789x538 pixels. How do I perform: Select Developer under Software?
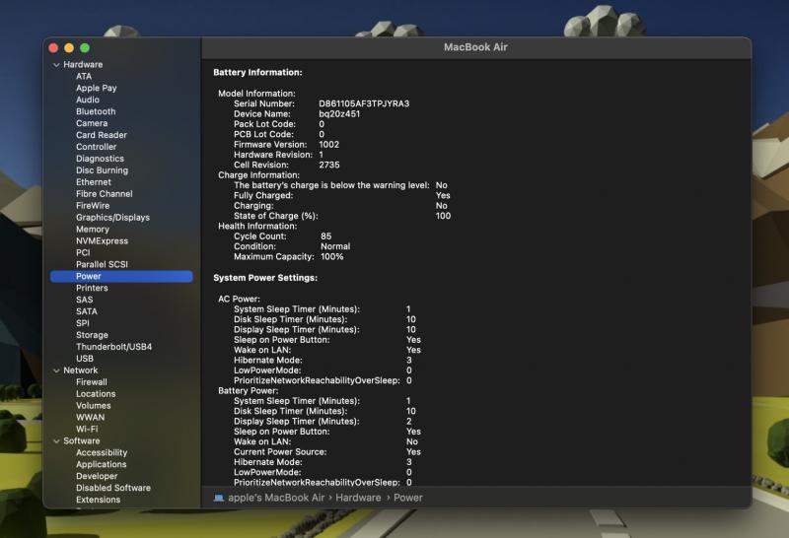97,476
